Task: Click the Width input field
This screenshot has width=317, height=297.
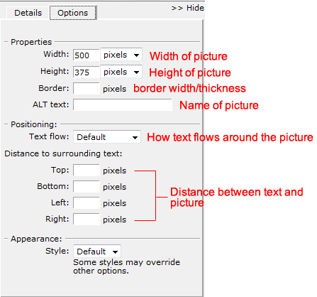Action: pos(86,55)
